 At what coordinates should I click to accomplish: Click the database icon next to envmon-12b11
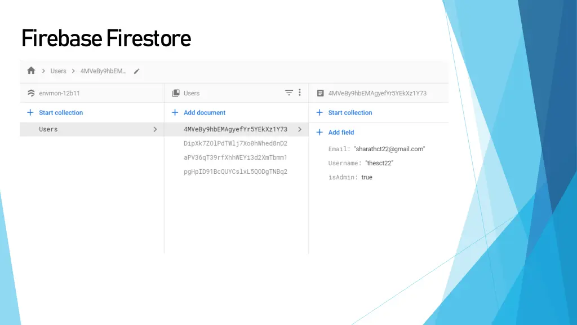(x=32, y=93)
